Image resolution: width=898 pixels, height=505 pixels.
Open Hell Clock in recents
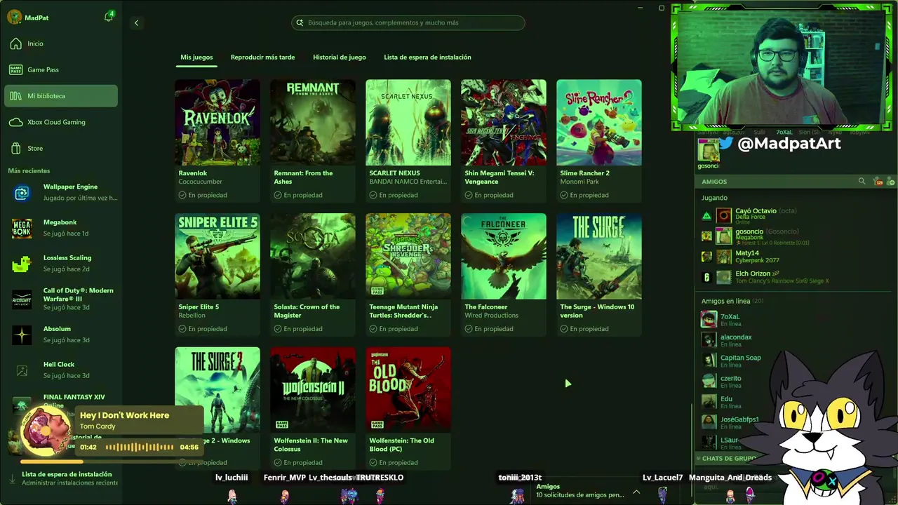coord(61,370)
